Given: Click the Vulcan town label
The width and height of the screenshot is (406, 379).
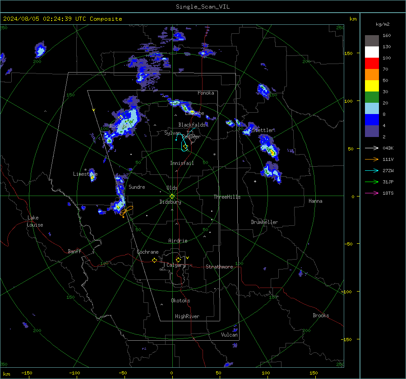Looking at the screenshot, I should [229, 335].
